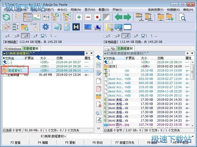Open the 命令(C) menu

coord(62,10)
